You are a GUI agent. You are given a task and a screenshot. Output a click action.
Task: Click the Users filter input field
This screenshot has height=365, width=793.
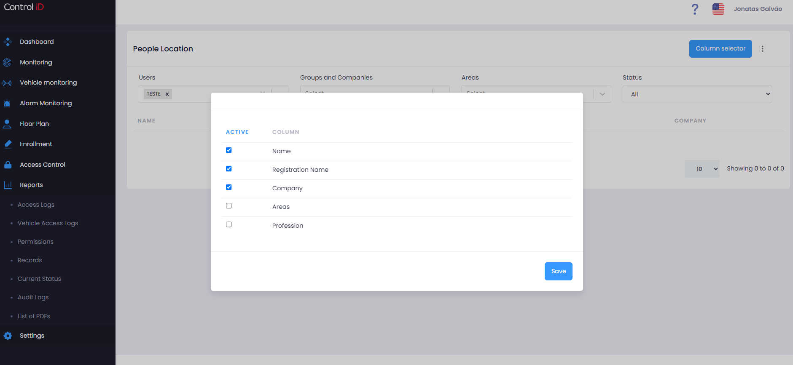point(213,94)
